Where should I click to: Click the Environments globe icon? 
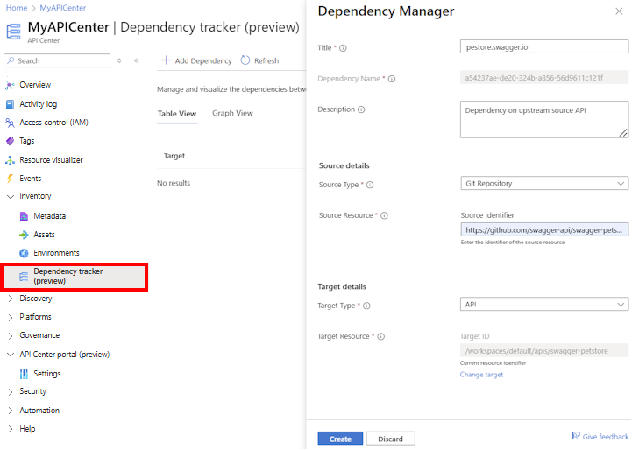(x=25, y=253)
